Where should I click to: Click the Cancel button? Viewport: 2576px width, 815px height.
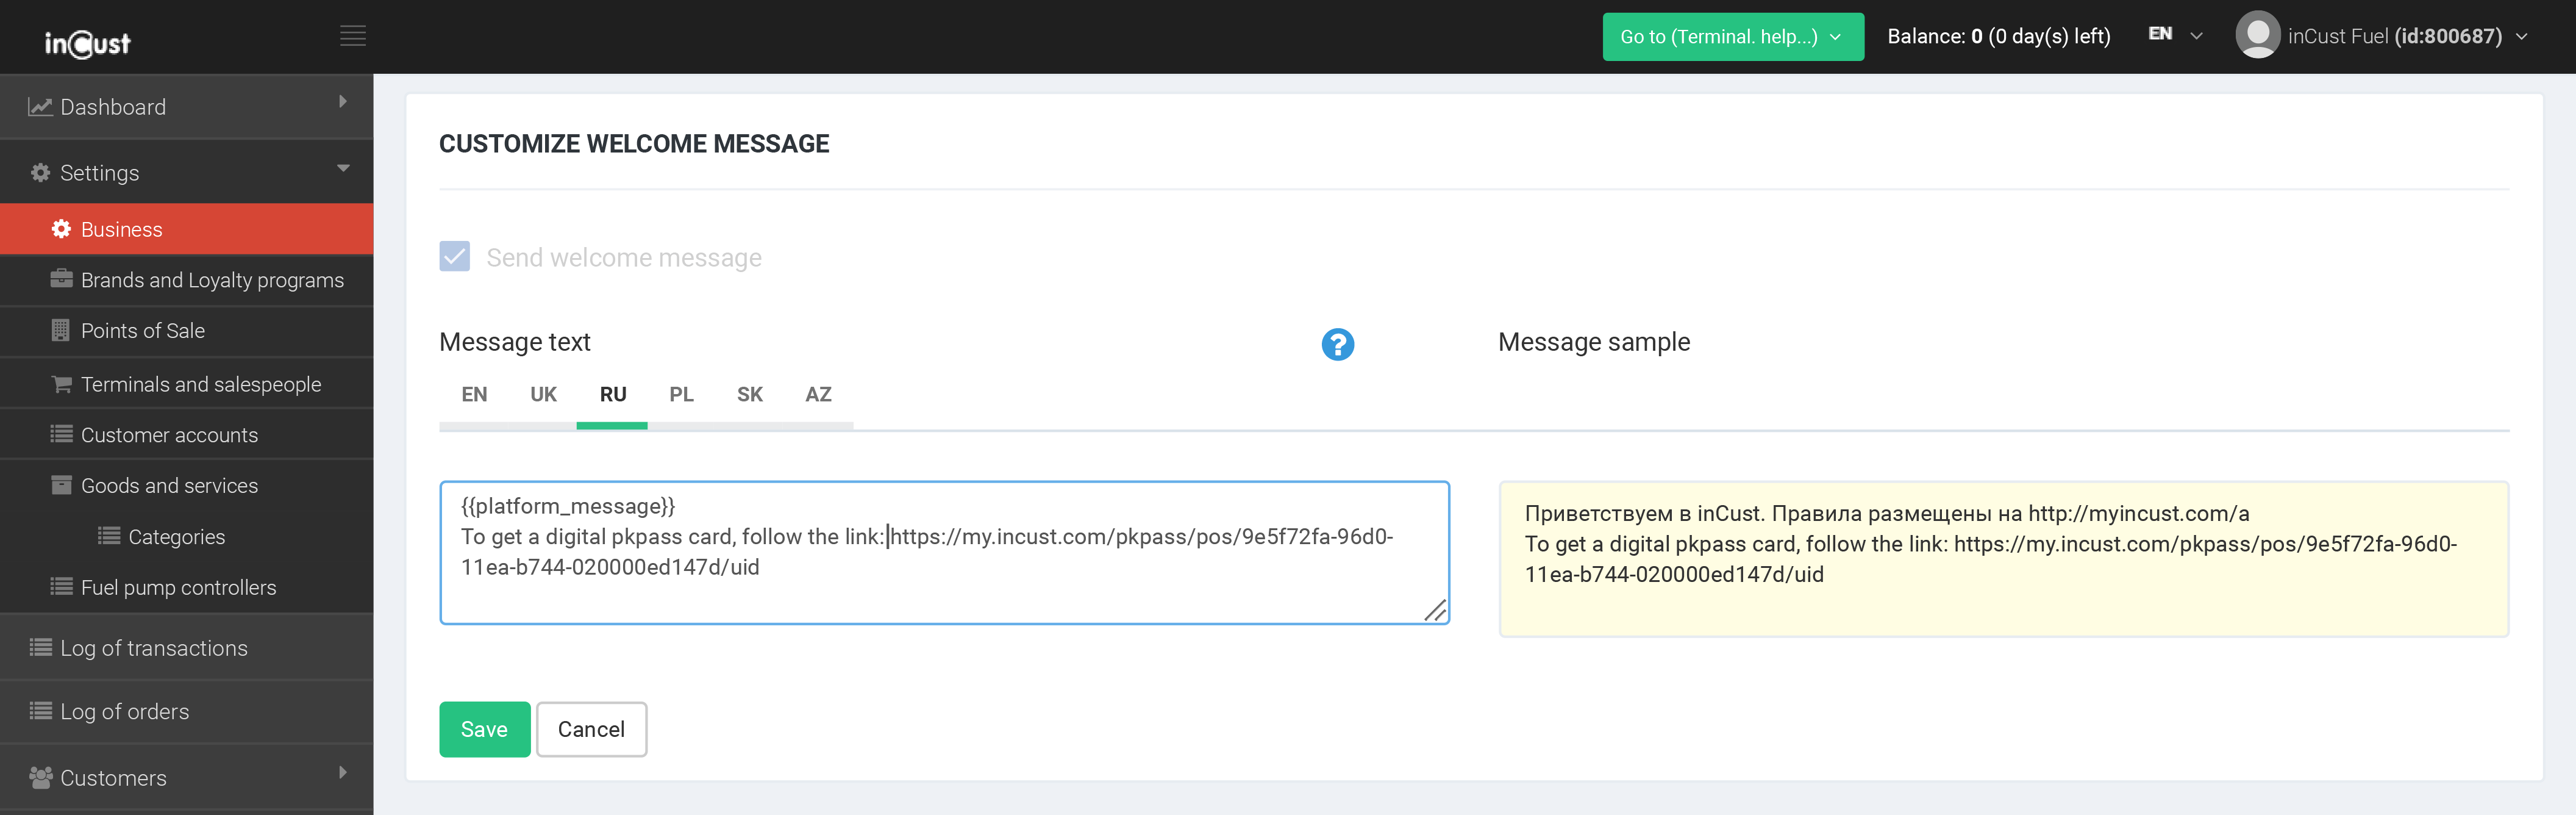pos(591,729)
